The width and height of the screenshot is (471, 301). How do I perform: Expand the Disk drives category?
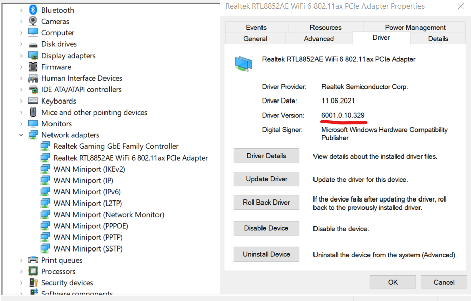[21, 44]
